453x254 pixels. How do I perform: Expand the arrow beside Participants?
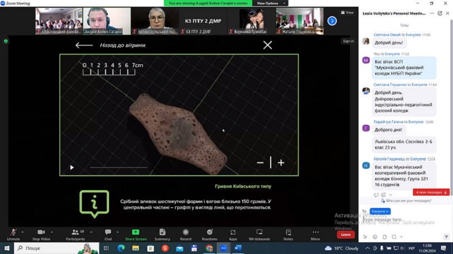[x=91, y=232]
